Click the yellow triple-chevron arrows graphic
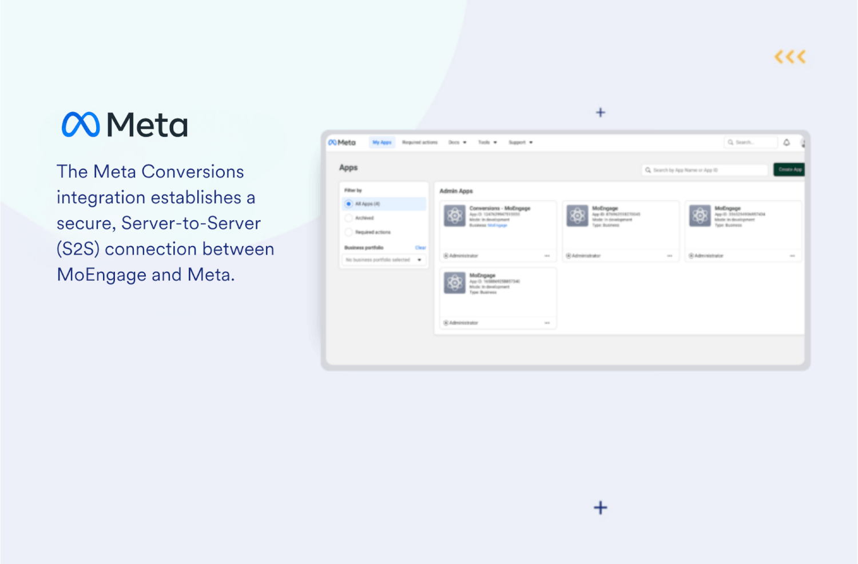This screenshot has height=564, width=858. 789,57
